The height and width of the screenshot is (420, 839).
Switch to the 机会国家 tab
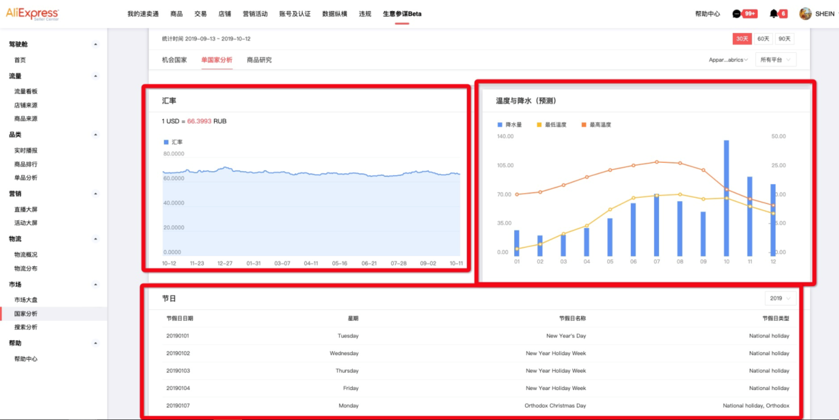pos(174,60)
